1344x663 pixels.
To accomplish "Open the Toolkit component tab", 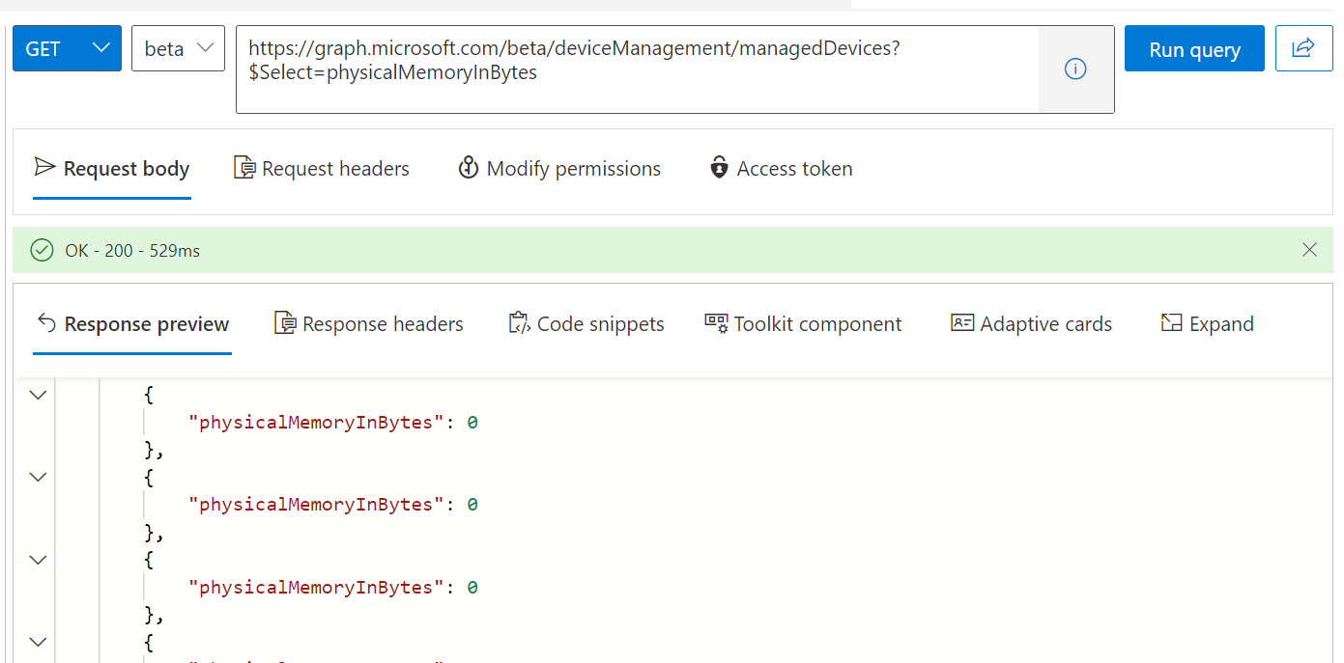I will point(803,324).
